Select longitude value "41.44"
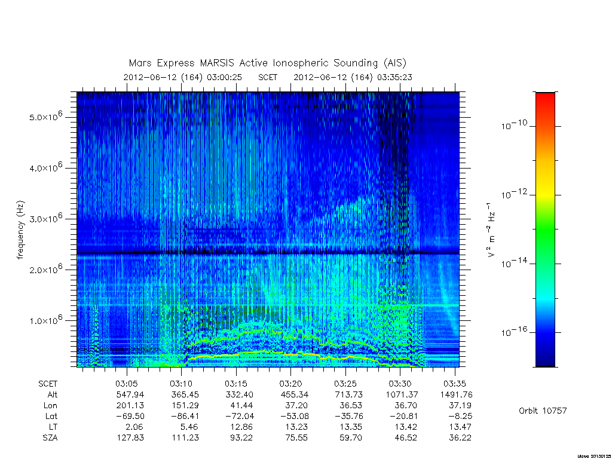612x459 pixels. point(241,406)
